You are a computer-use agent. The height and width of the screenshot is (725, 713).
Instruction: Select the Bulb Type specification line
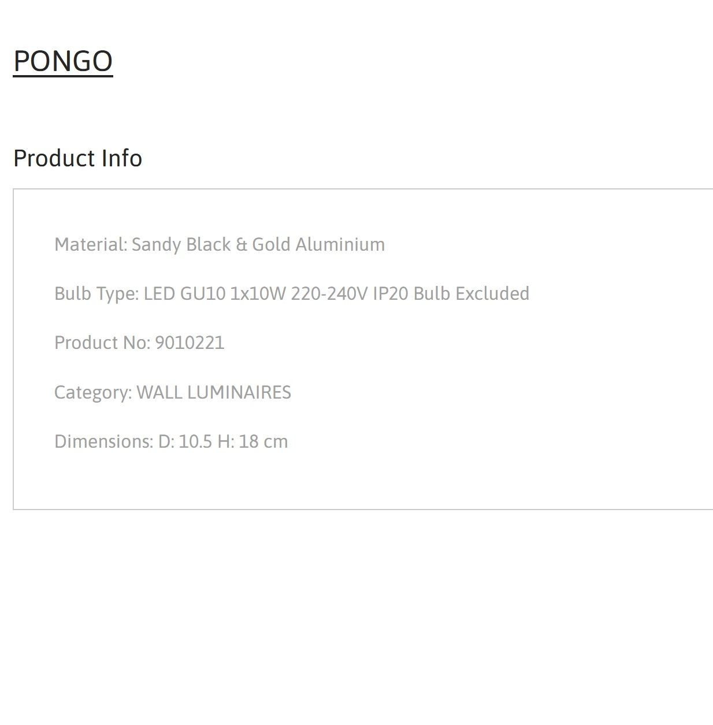pos(292,293)
